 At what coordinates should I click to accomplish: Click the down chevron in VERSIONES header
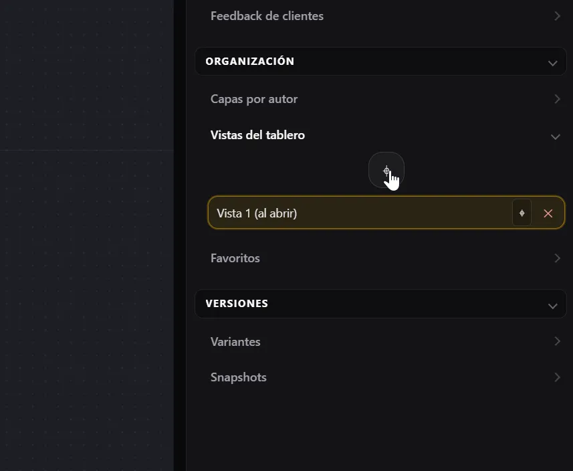click(552, 306)
